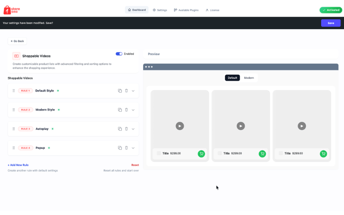Duplicate the Autoplay rule
344x215 pixels.
120,129
